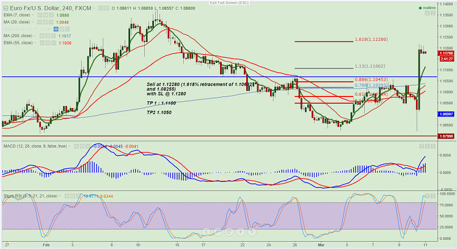
Task: Click the MACD (12, 26, close, 9) label
Action: (x=35, y=146)
